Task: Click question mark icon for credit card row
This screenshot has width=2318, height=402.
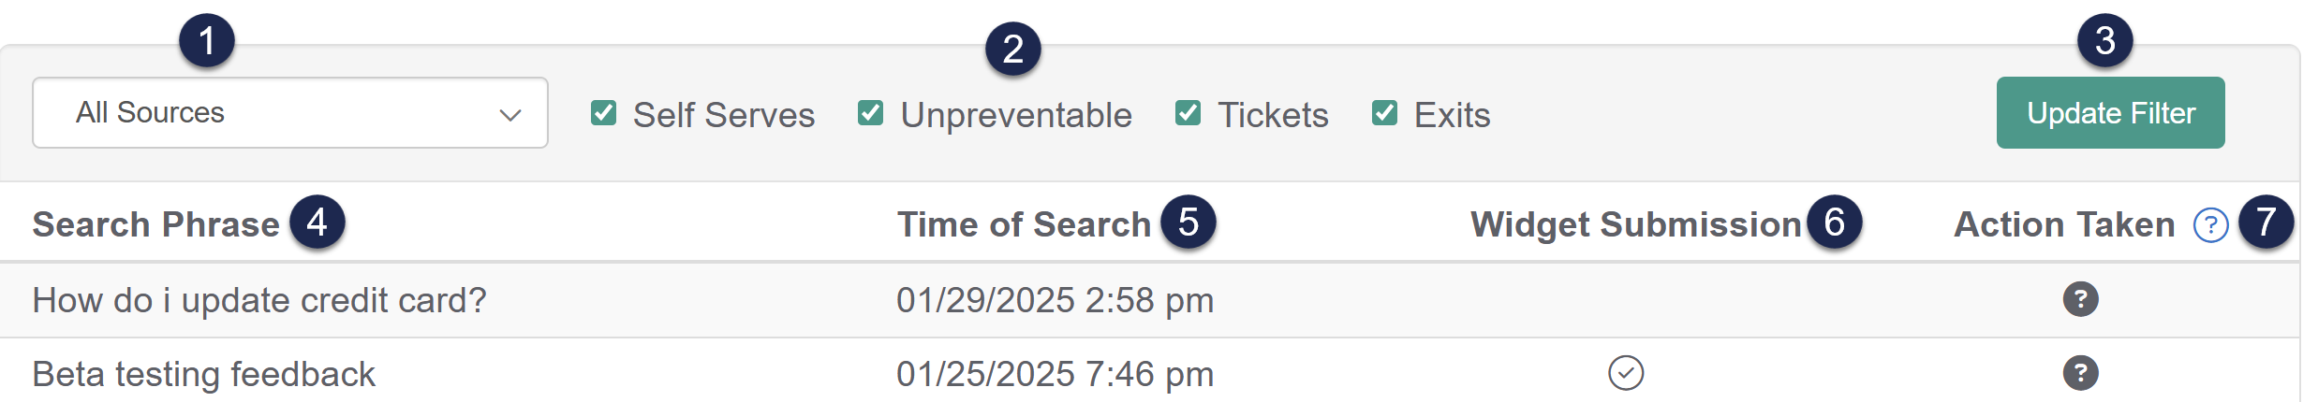Action: [x=2080, y=299]
